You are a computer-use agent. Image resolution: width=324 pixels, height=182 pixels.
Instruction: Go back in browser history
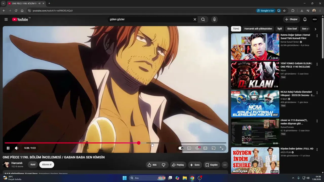click(4, 11)
